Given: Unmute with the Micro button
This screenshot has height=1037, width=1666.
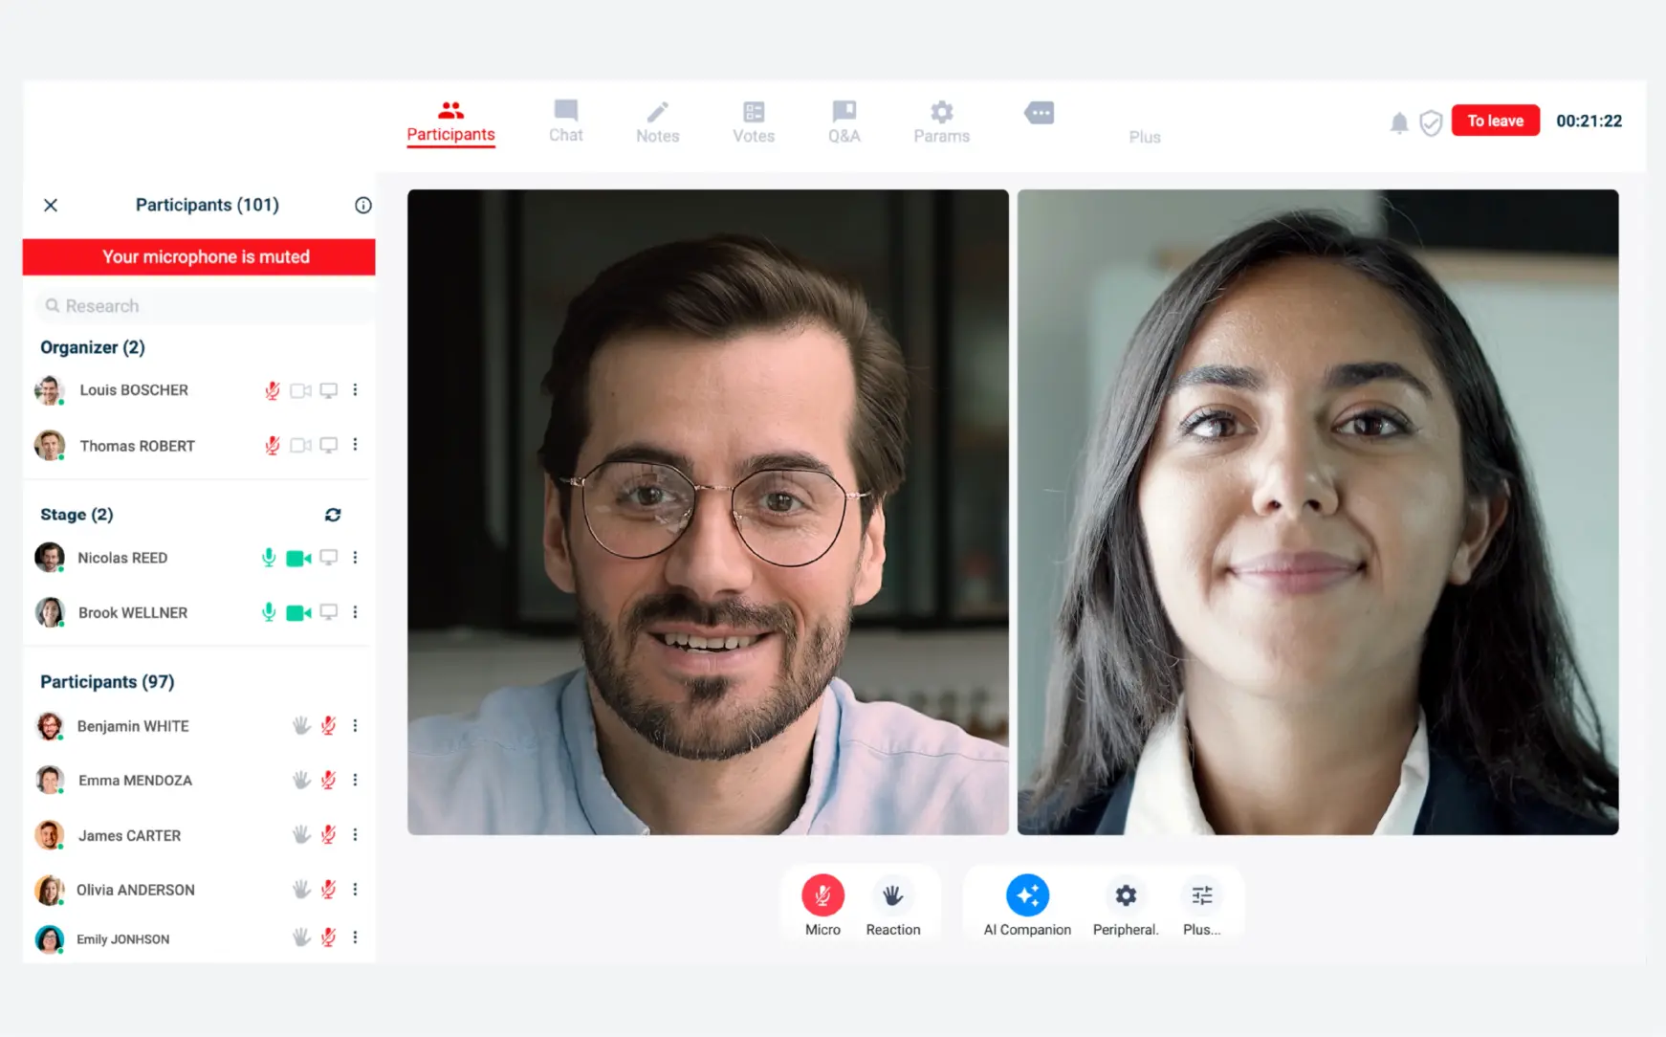Looking at the screenshot, I should (x=822, y=896).
